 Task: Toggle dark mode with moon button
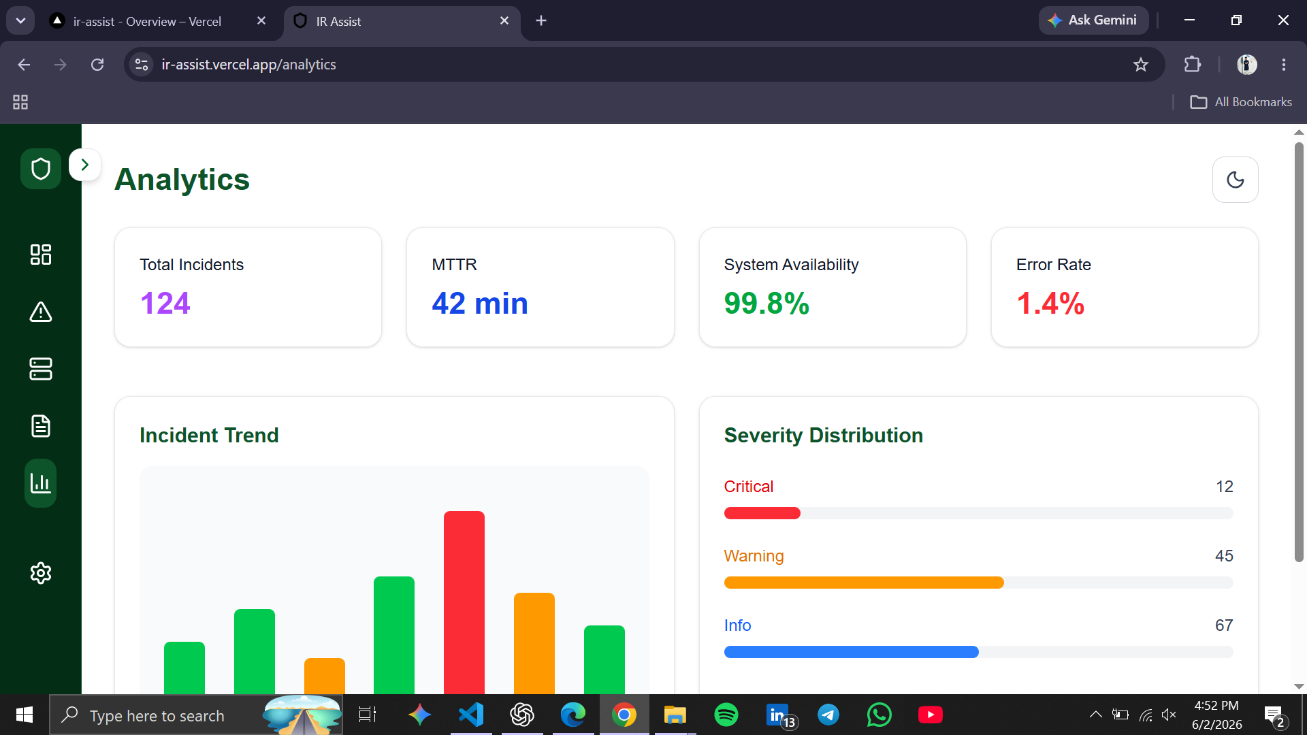[1236, 180]
